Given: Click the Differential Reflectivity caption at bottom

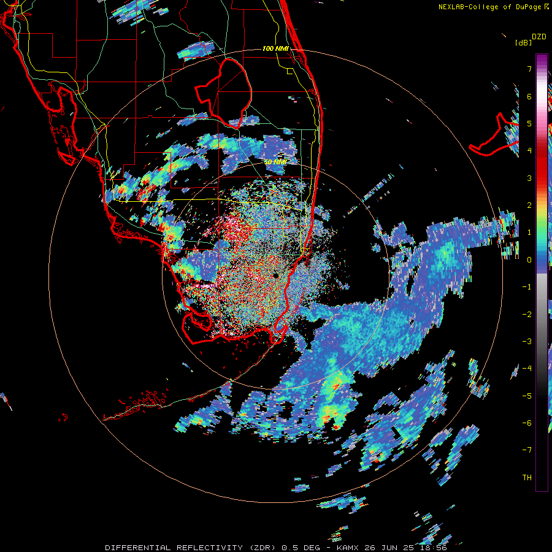Looking at the screenshot, I should (275, 548).
